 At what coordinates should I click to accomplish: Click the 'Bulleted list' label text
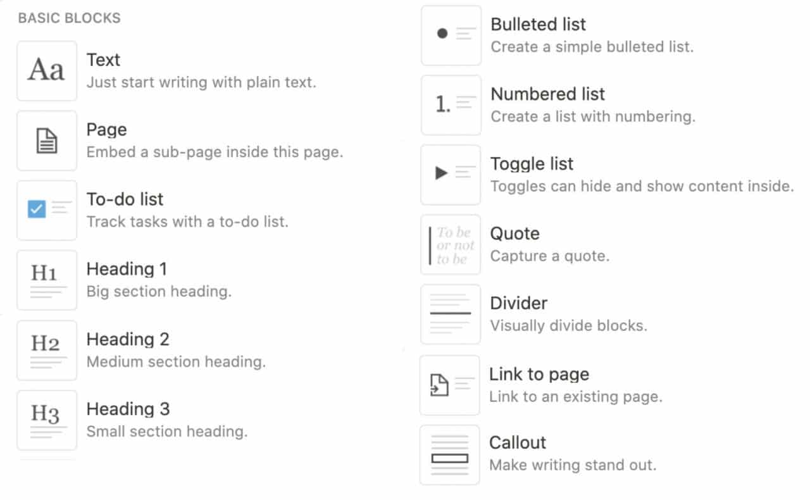point(538,24)
